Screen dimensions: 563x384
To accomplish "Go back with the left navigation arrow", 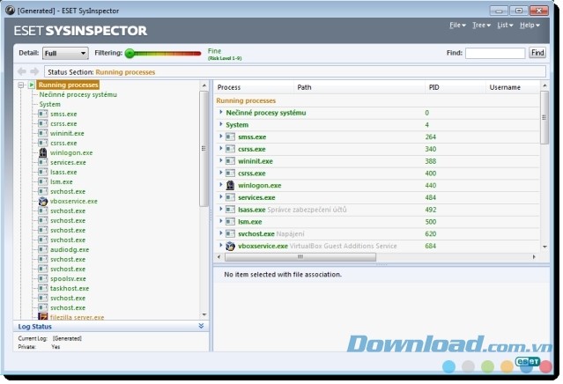I will pyautogui.click(x=22, y=71).
